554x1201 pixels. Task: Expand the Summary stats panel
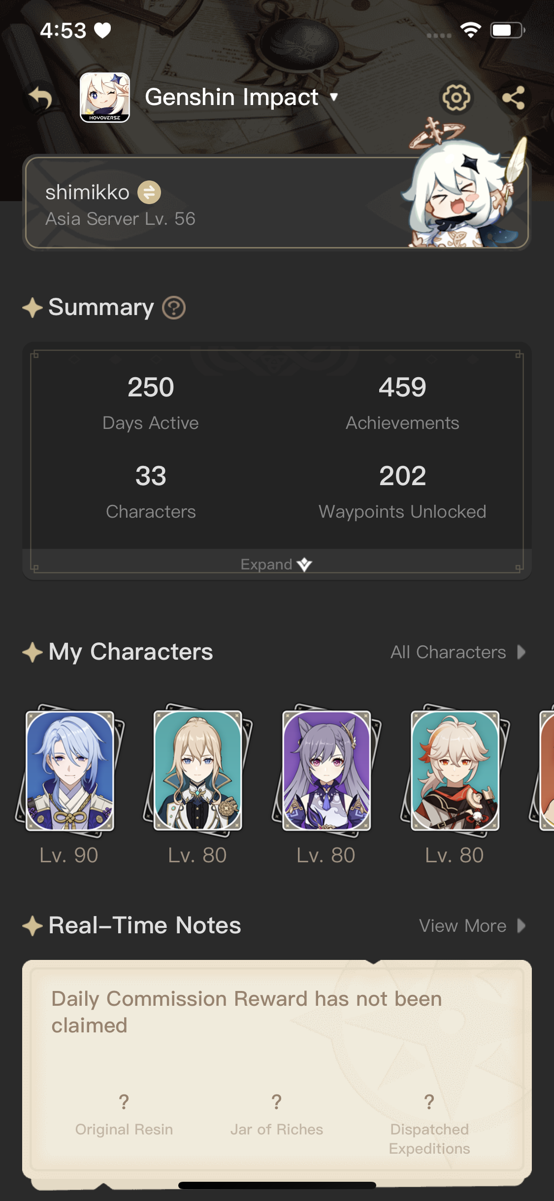point(276,564)
